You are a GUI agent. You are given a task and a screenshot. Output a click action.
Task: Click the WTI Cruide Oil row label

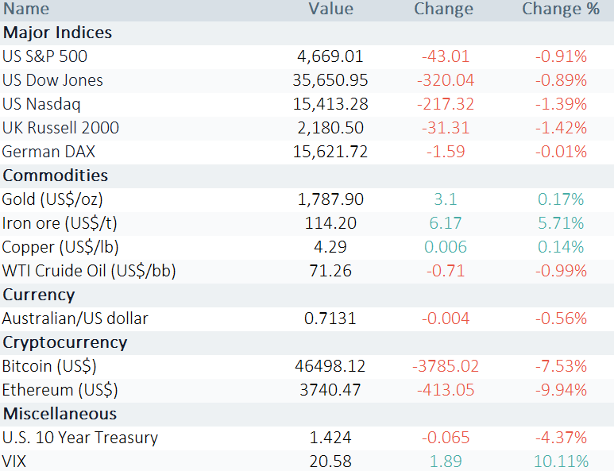point(89,272)
